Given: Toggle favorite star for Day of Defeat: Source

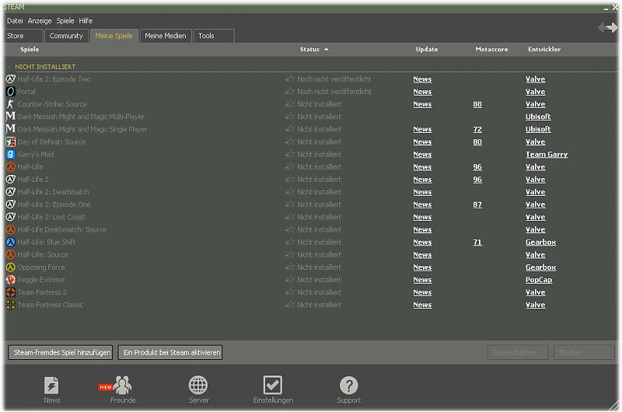Looking at the screenshot, I should (290, 142).
